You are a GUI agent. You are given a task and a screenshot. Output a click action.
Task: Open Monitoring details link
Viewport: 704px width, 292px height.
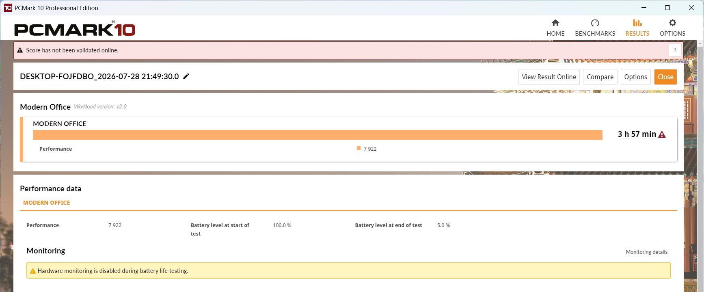(646, 252)
